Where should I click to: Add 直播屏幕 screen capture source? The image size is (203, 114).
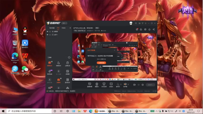(x=90, y=85)
